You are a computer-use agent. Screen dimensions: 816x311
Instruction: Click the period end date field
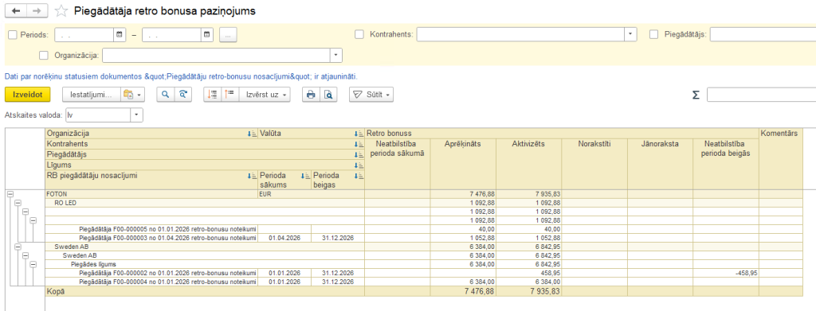click(172, 35)
